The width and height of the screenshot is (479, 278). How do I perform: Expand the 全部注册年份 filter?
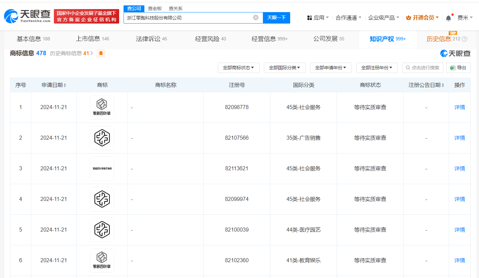point(377,68)
